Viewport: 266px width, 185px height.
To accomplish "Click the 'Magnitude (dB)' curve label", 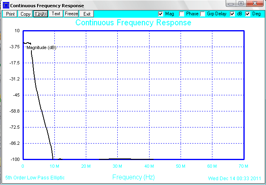I will coord(42,47).
